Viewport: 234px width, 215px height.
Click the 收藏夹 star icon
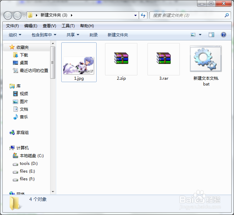coord(12,47)
